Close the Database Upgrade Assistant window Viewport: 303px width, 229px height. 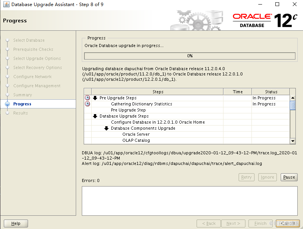(x=295, y=4)
